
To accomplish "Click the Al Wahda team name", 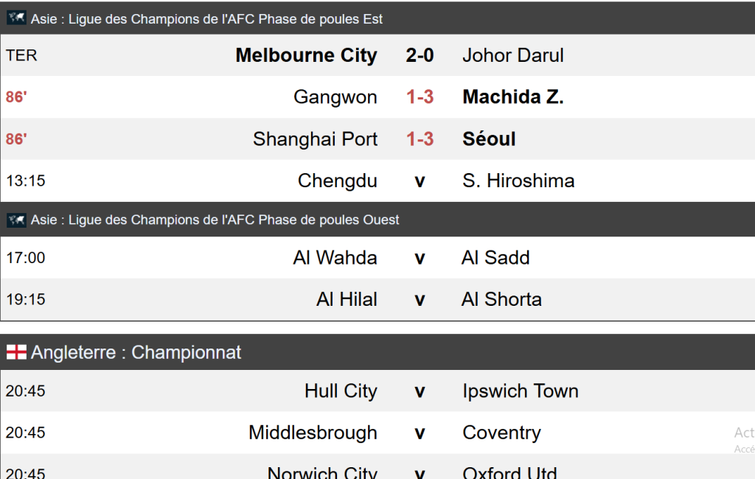I will coord(335,258).
